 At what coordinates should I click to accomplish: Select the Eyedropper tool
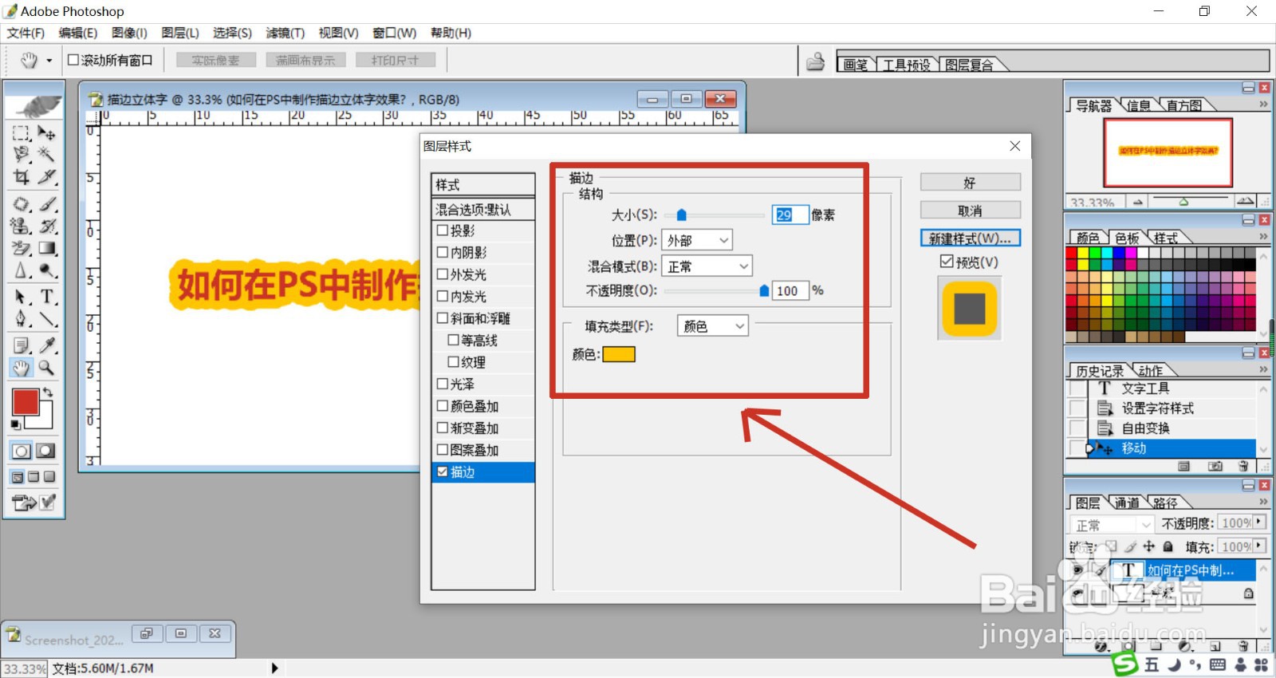[x=47, y=345]
